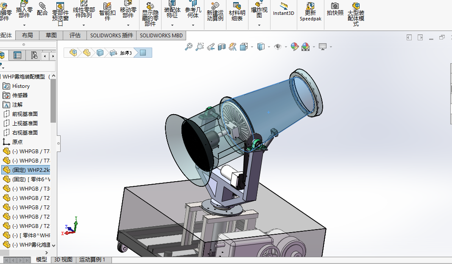The height and width of the screenshot is (264, 452).
Task: Click Zoom to Fit magnifier icon
Action: (189, 47)
